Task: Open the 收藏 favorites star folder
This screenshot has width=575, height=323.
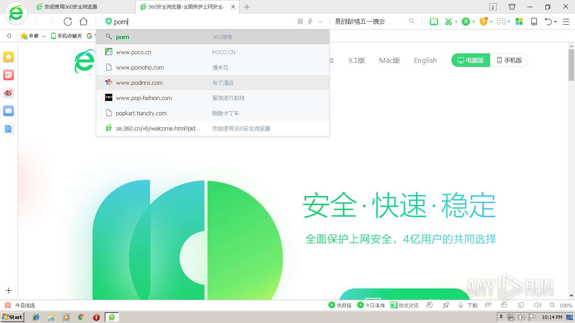Action: tap(30, 36)
